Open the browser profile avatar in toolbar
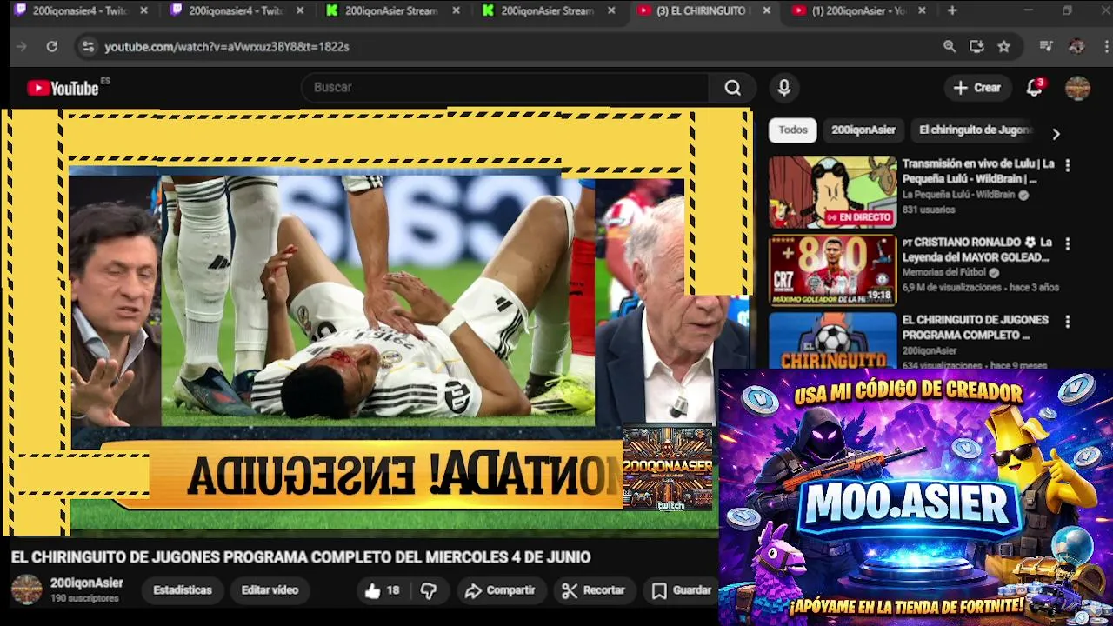1113x626 pixels. point(1076,47)
